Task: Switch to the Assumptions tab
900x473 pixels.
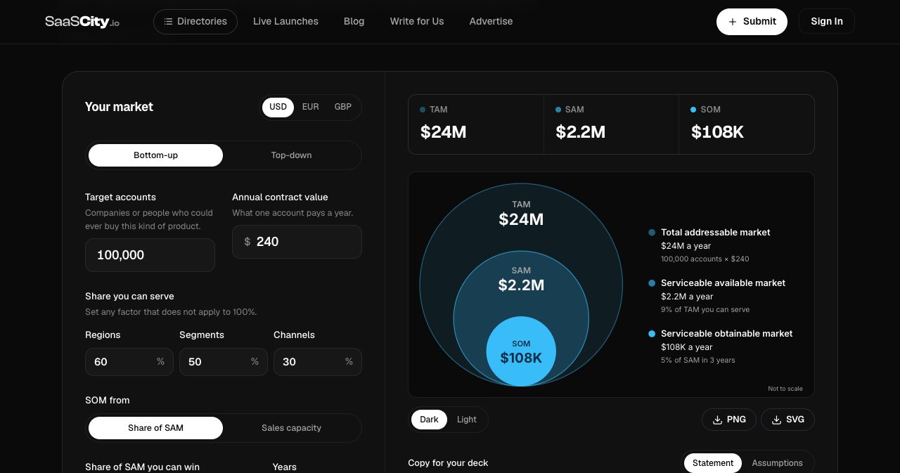Action: [777, 463]
